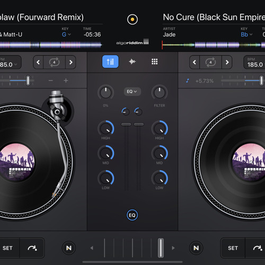Switch to the waveform view tab
265x265 pixels.
(x=132, y=61)
